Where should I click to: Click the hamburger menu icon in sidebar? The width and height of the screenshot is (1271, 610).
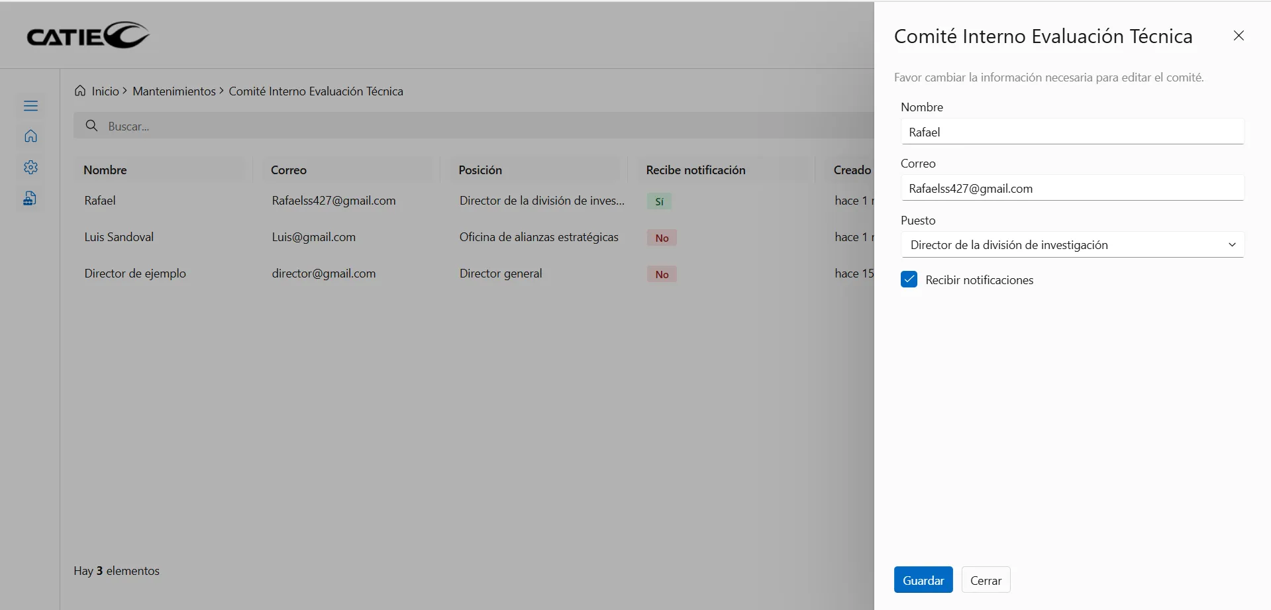pos(30,106)
